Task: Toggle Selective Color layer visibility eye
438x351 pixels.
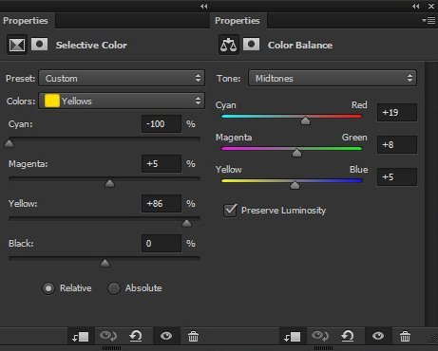Action: pyautogui.click(x=166, y=336)
